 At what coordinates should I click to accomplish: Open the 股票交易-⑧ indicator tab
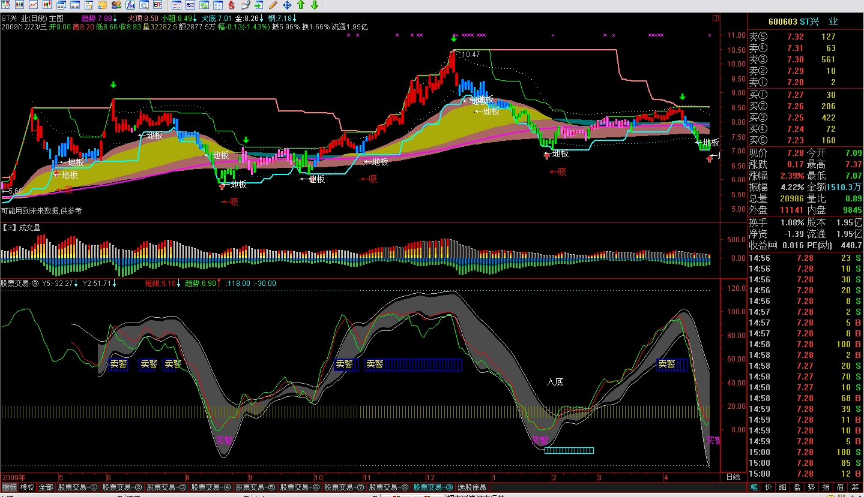pos(389,487)
